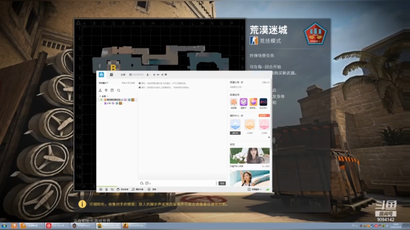Open the template dropdown at bottom right
Screen dimensions: 410x230
(255, 189)
